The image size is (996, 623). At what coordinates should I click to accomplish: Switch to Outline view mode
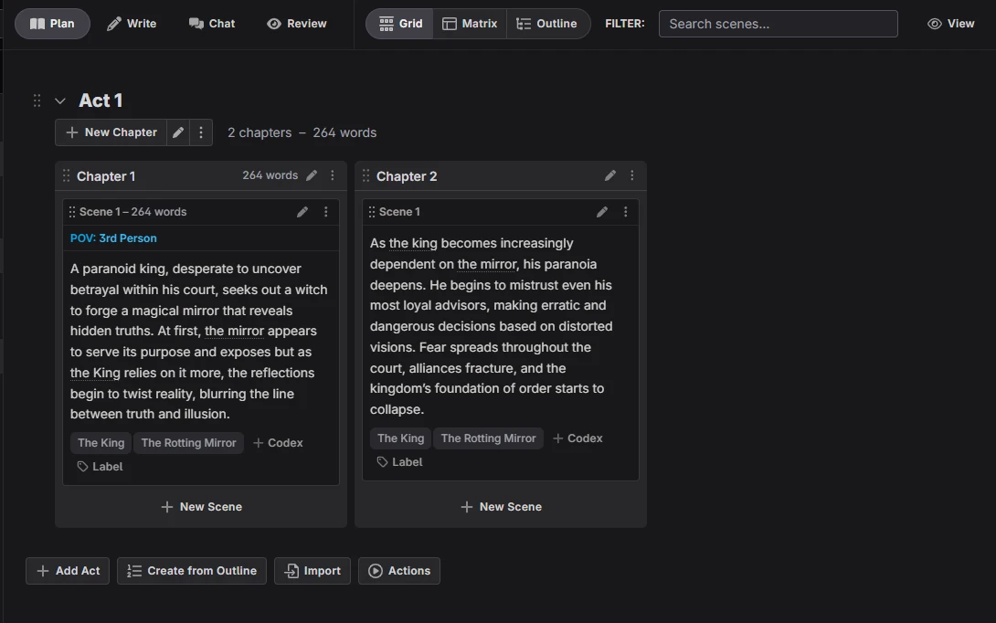(x=546, y=24)
